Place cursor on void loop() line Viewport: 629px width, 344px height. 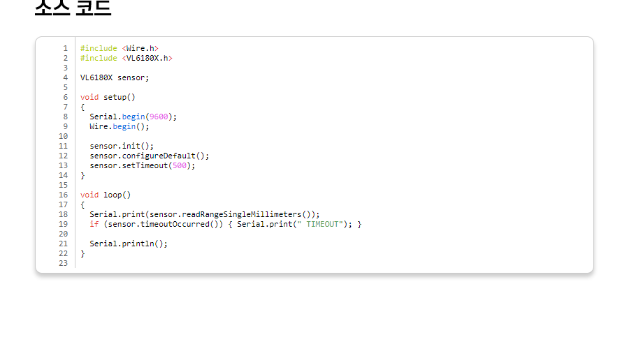(x=106, y=195)
